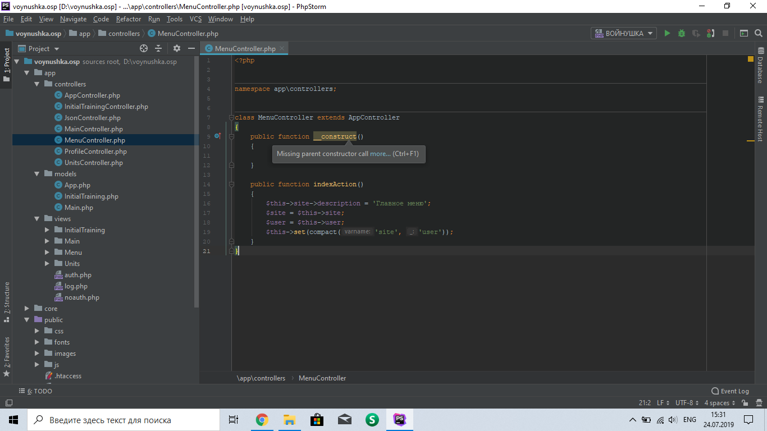Click the gray Stop square button
The height and width of the screenshot is (431, 767).
(725, 33)
